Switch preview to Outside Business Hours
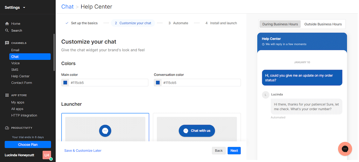Image resolution: width=359 pixels, height=162 pixels. coord(323,24)
